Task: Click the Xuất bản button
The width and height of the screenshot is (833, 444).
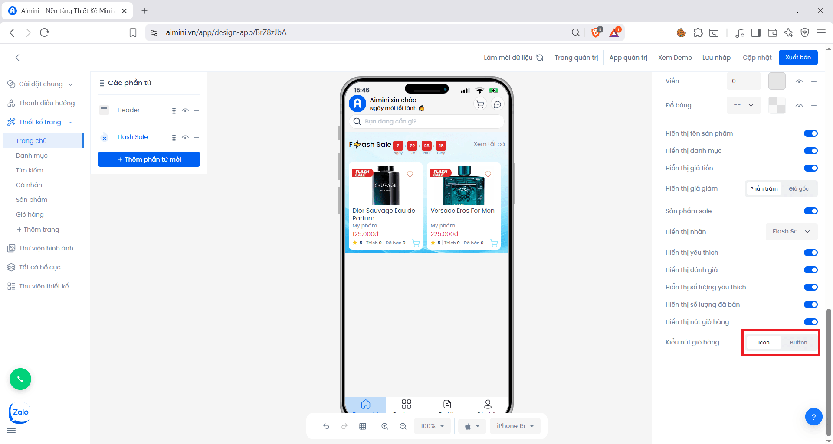Action: (798, 58)
